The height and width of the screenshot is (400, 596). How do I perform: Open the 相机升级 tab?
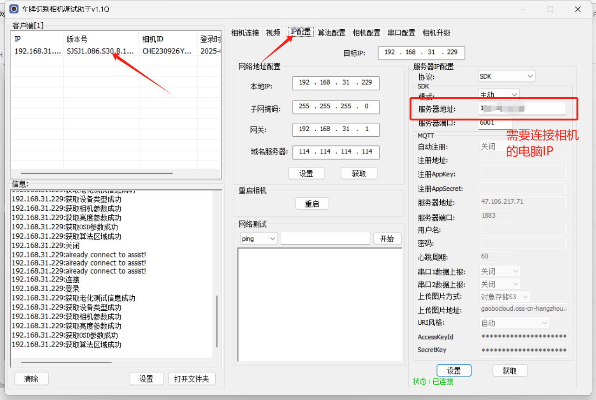coord(436,33)
